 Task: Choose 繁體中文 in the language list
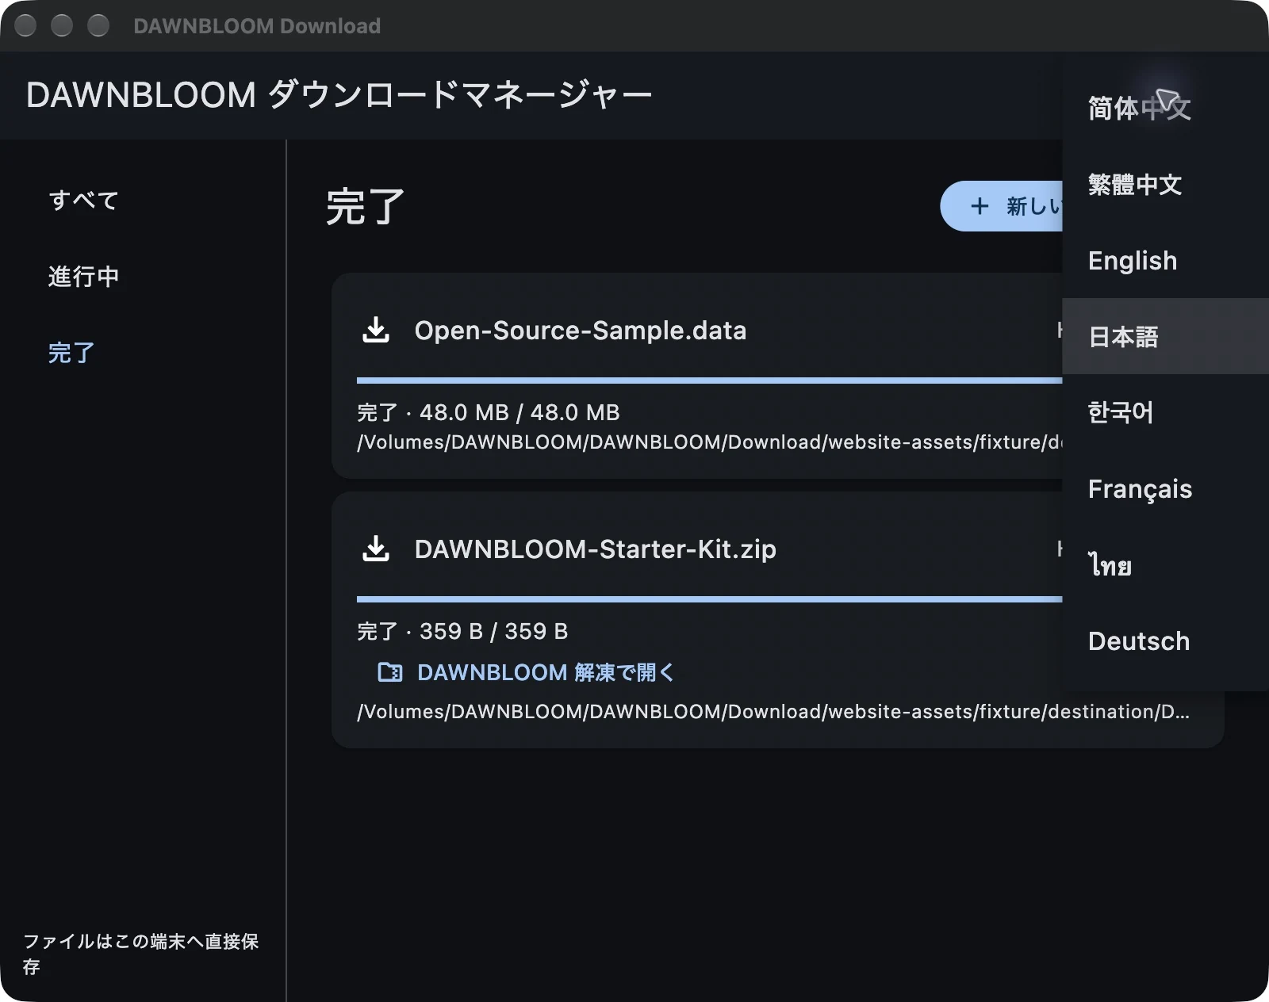pos(1166,184)
